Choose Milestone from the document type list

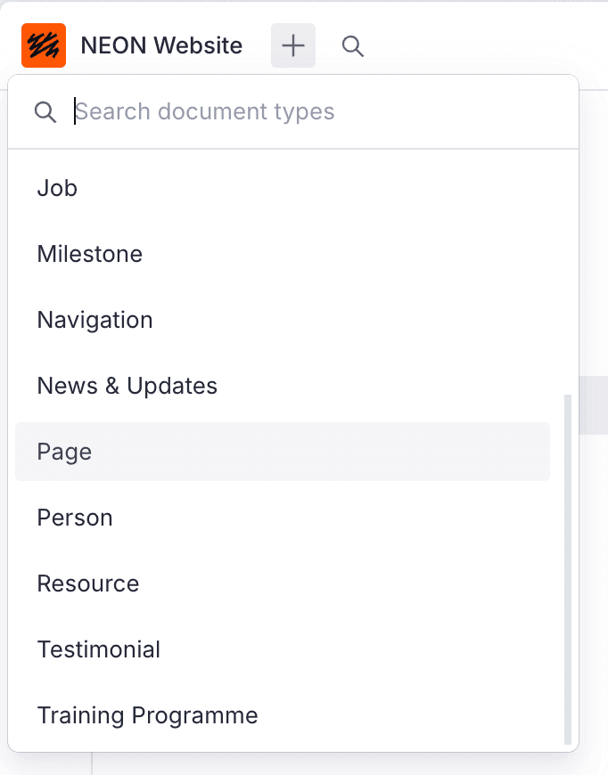89,254
